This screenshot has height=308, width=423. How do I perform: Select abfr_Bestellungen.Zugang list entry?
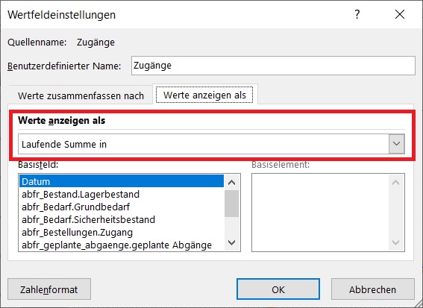tap(122, 232)
